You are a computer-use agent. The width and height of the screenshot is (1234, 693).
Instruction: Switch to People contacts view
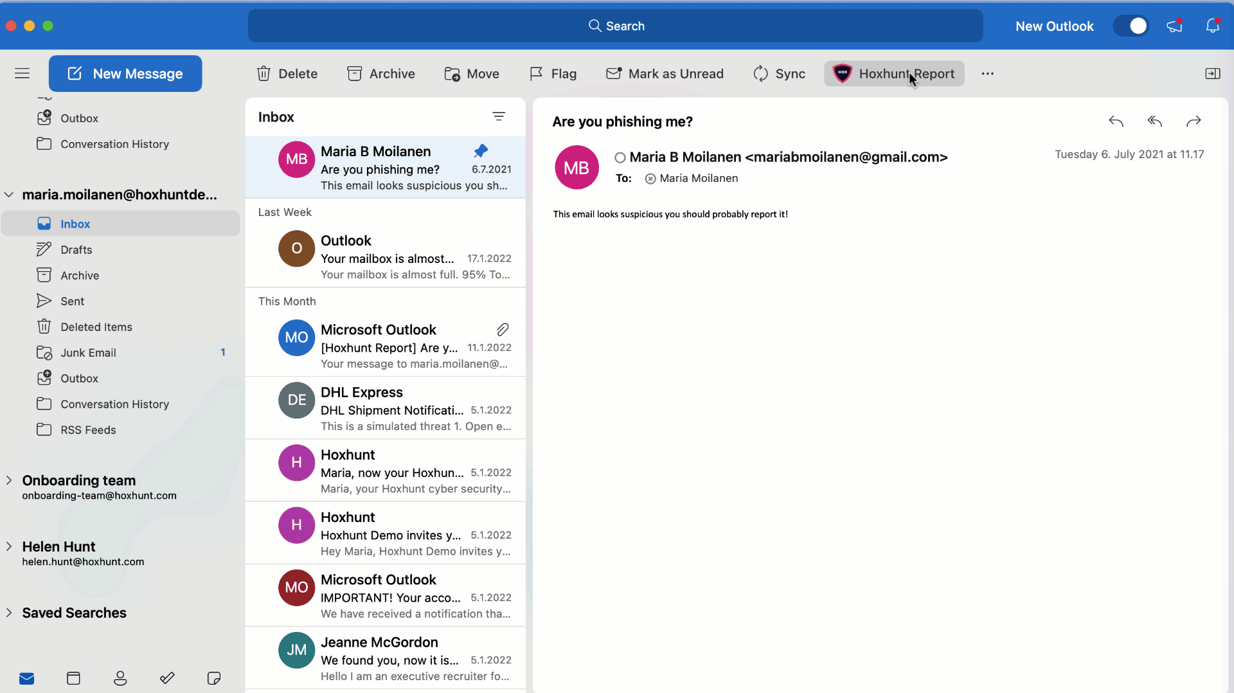pyautogui.click(x=120, y=678)
